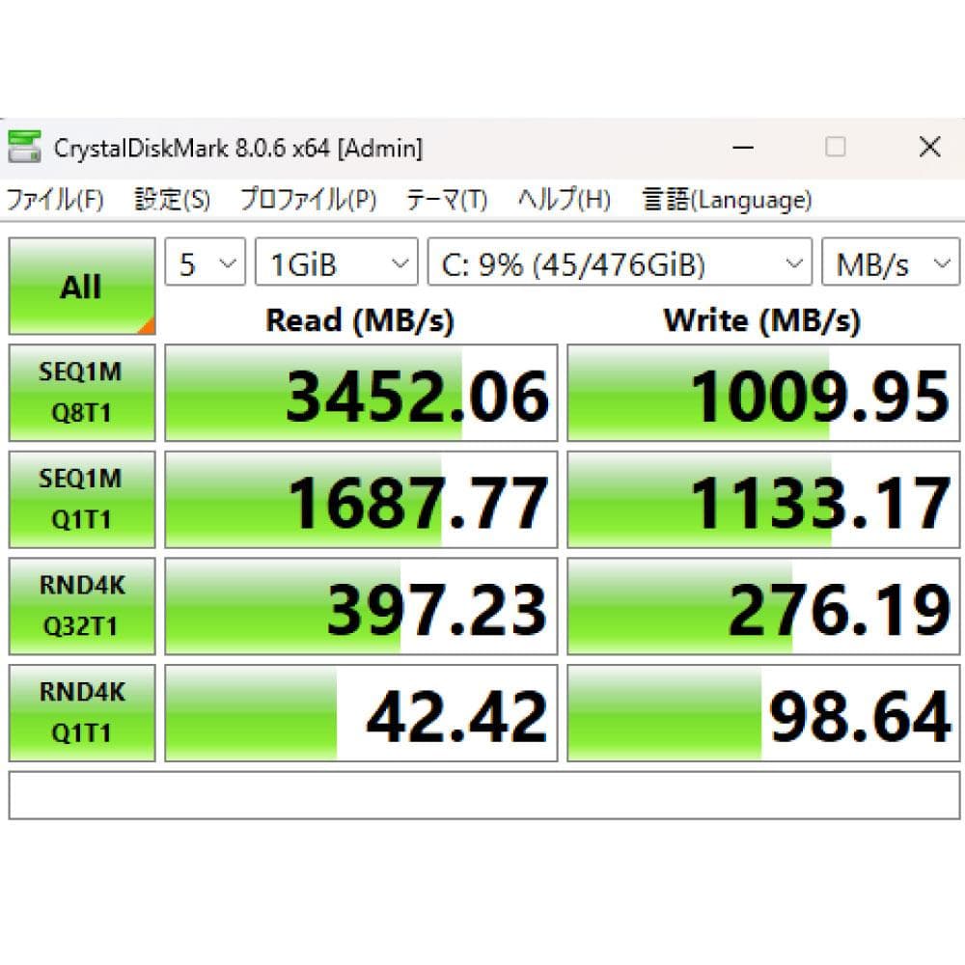Click the CrystalDiskMark icon in title bar

point(24,147)
